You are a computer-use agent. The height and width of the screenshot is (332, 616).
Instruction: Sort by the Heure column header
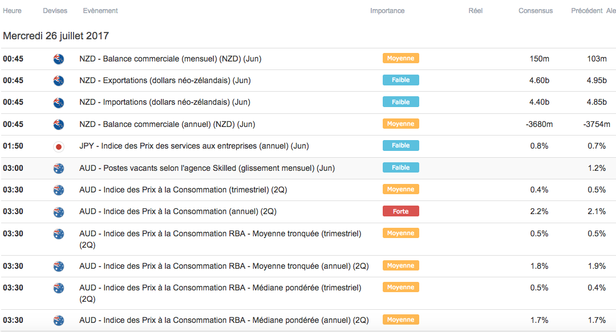pyautogui.click(x=12, y=11)
